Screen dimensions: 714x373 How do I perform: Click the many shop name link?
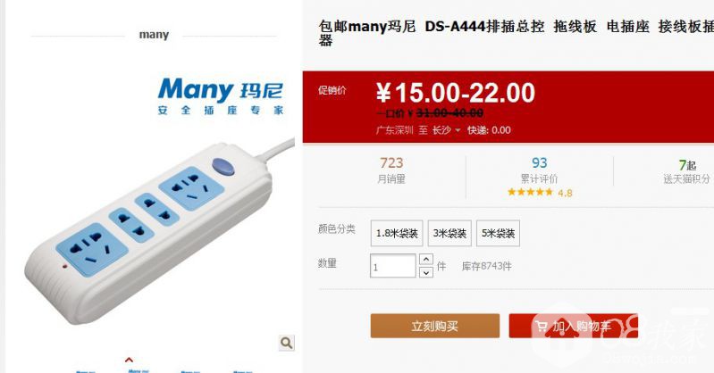click(x=154, y=35)
